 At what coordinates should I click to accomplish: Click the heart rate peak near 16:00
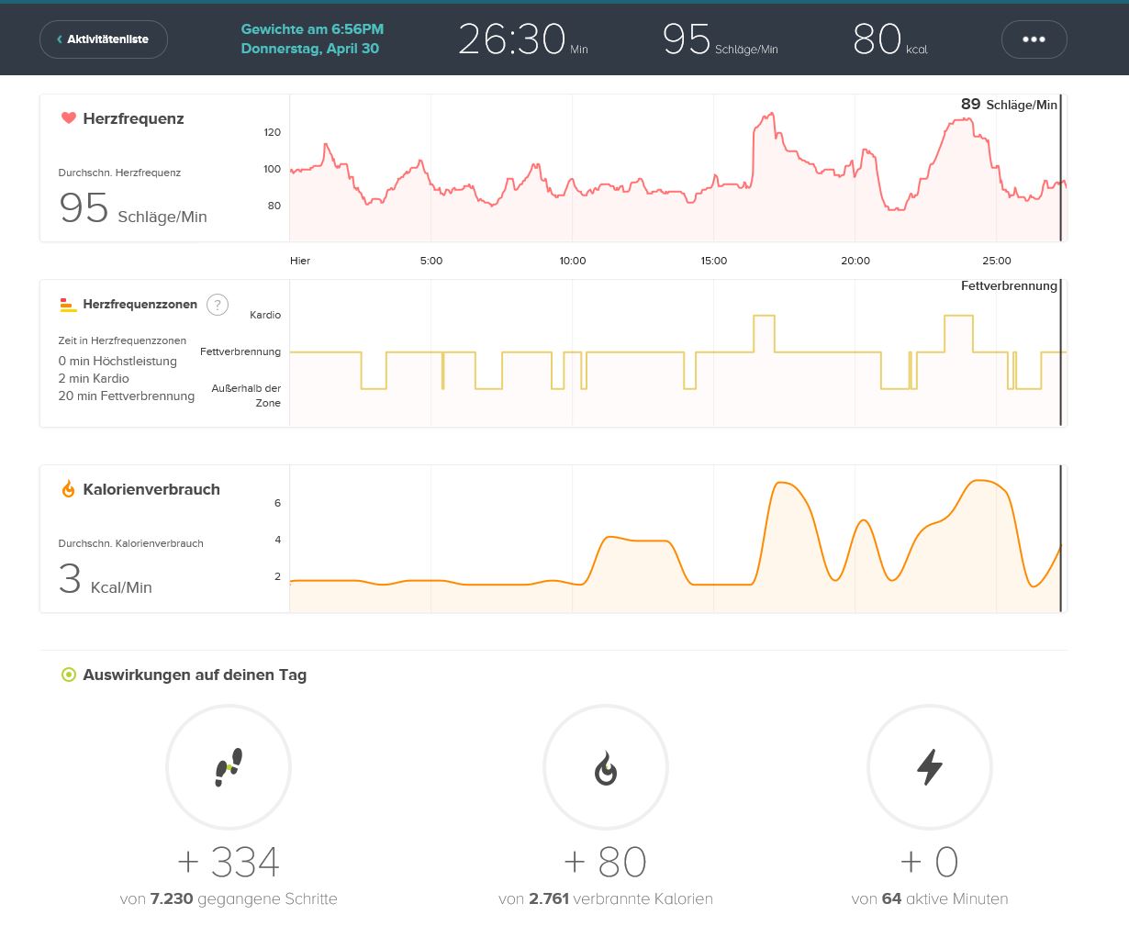pos(765,116)
